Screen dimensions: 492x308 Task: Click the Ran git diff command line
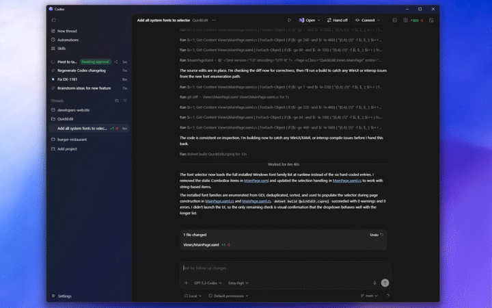(x=234, y=97)
